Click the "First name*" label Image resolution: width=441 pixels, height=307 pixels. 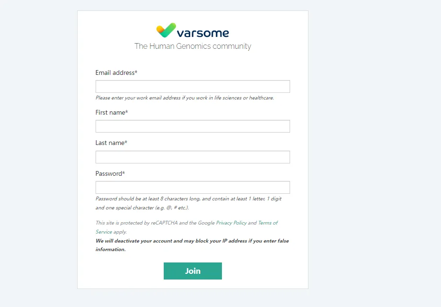tap(111, 112)
